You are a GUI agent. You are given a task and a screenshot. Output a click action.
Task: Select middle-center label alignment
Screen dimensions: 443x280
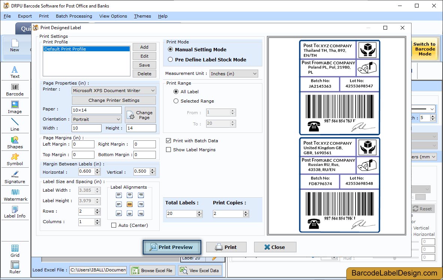130,204
